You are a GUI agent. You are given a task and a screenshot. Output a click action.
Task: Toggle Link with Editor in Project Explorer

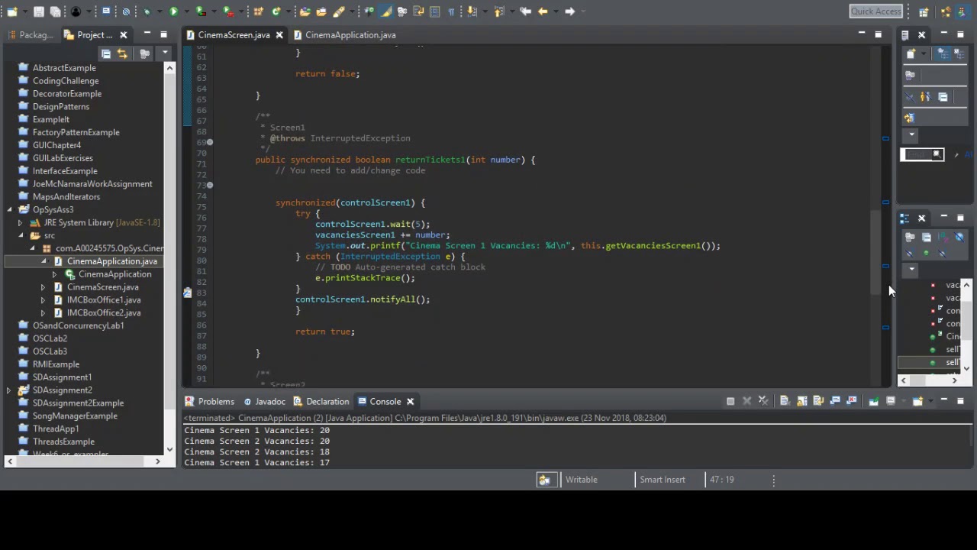click(x=123, y=53)
